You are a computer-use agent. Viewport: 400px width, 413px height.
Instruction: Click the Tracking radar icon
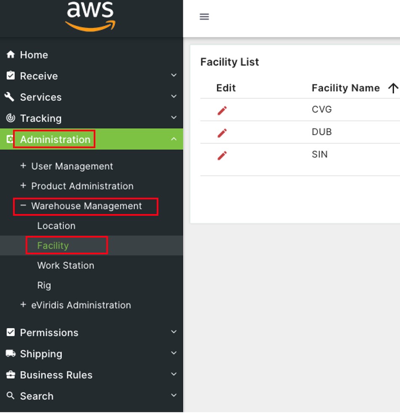[11, 118]
